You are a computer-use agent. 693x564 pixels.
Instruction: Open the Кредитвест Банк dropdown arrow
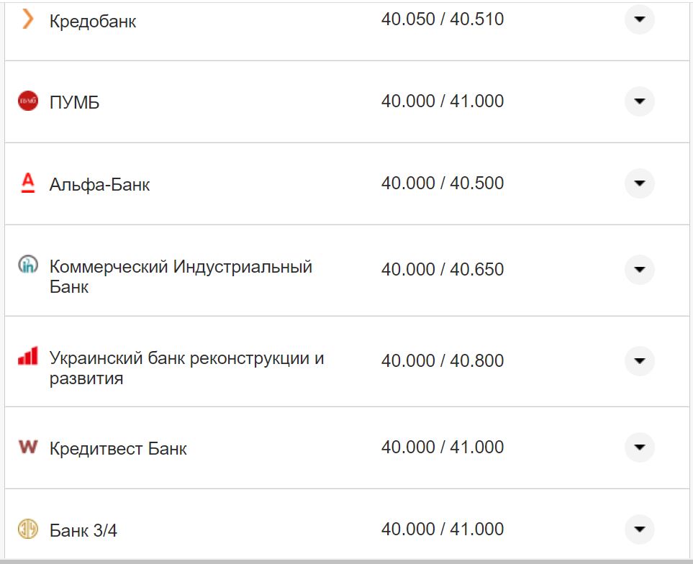[639, 447]
